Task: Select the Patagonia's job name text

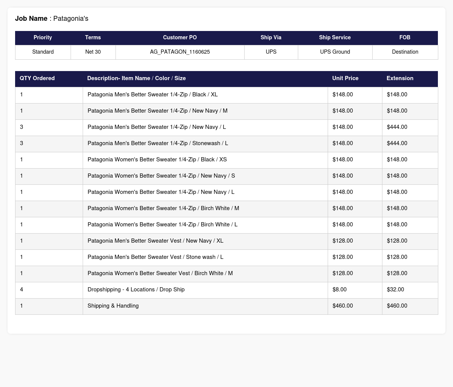Action: point(71,19)
